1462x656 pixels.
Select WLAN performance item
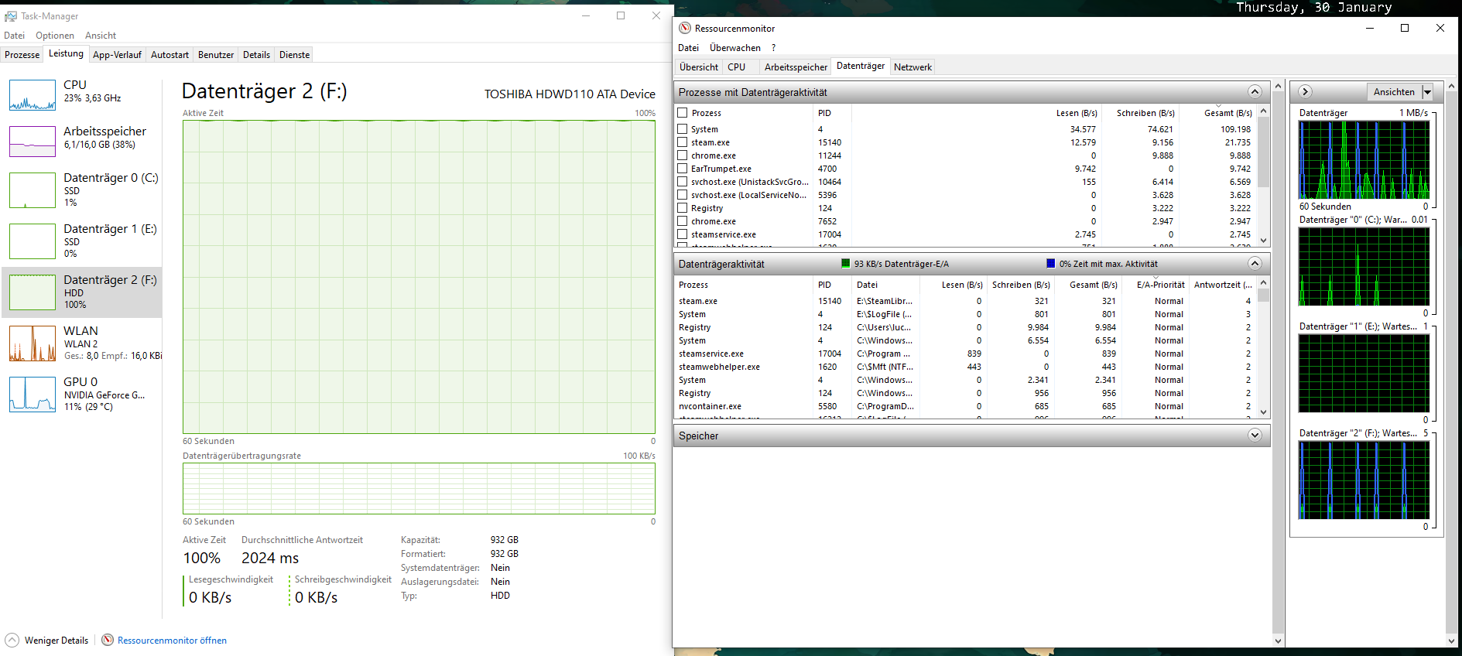pyautogui.click(x=82, y=343)
